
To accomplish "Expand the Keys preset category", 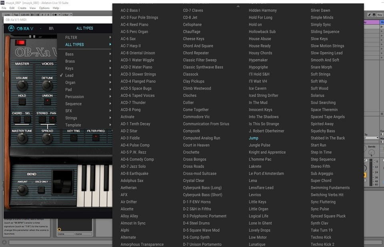I will [x=85, y=68].
